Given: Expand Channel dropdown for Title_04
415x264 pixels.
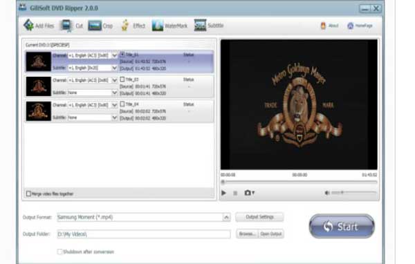Looking at the screenshot, I should tap(114, 105).
